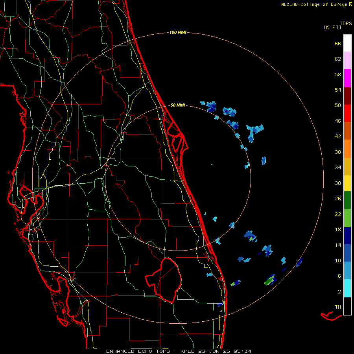Viewport: 354px width, 354px height.
Task: Click the legend value '14'
Action: point(338,245)
